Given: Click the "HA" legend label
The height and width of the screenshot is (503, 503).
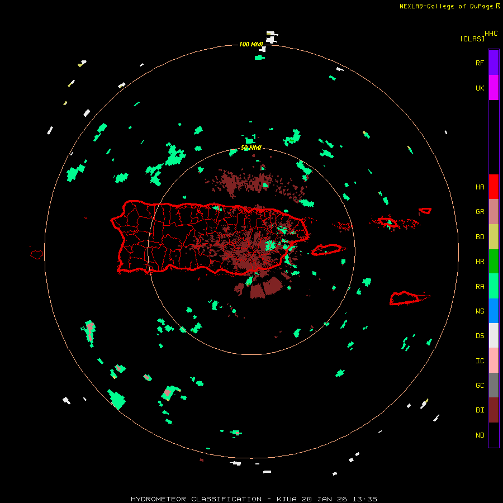Looking at the screenshot, I should point(480,187).
